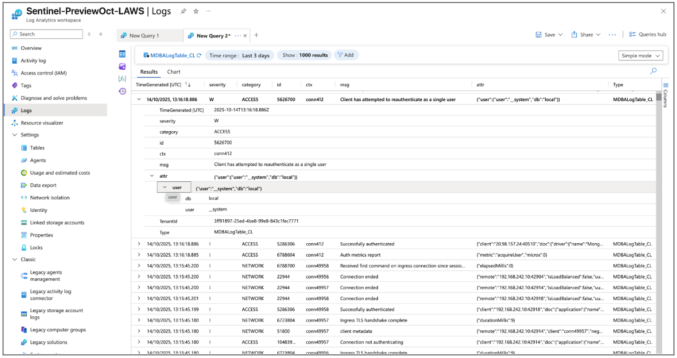
Task: Favorite this page with the star icon
Action: point(196,11)
